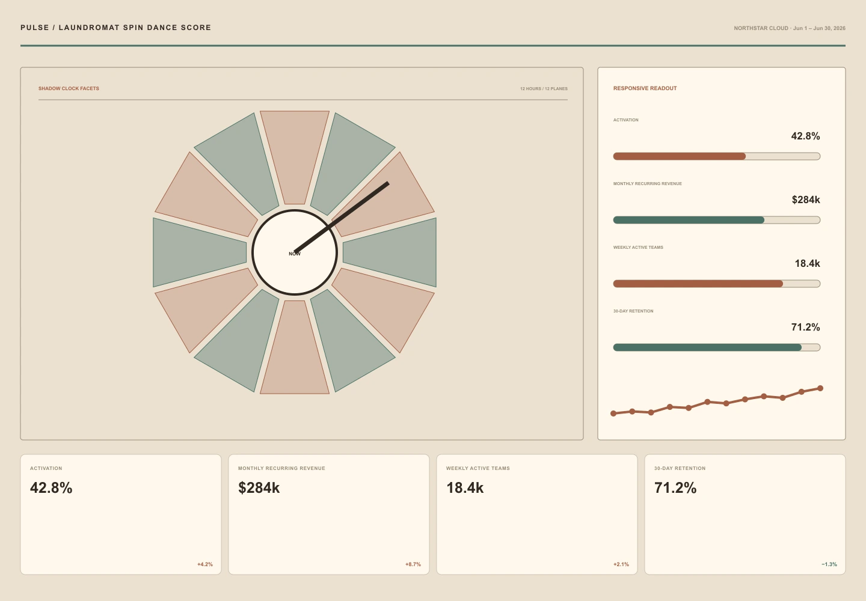Viewport: 866px width, 601px height.
Task: Click the "+8.7%" change in the revenue card
Action: [413, 564]
